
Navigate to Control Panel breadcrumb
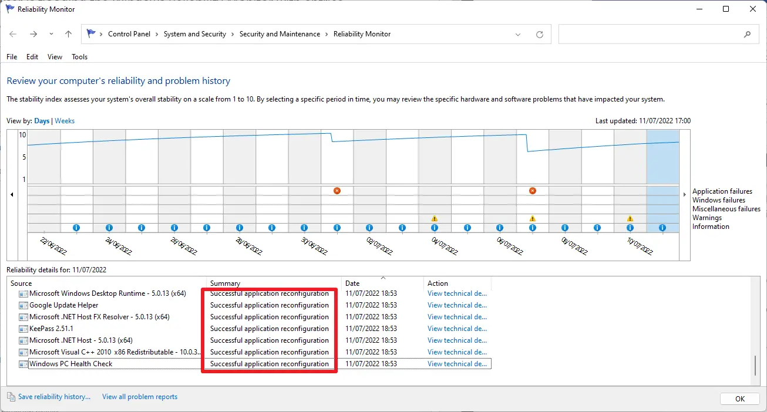pyautogui.click(x=129, y=34)
